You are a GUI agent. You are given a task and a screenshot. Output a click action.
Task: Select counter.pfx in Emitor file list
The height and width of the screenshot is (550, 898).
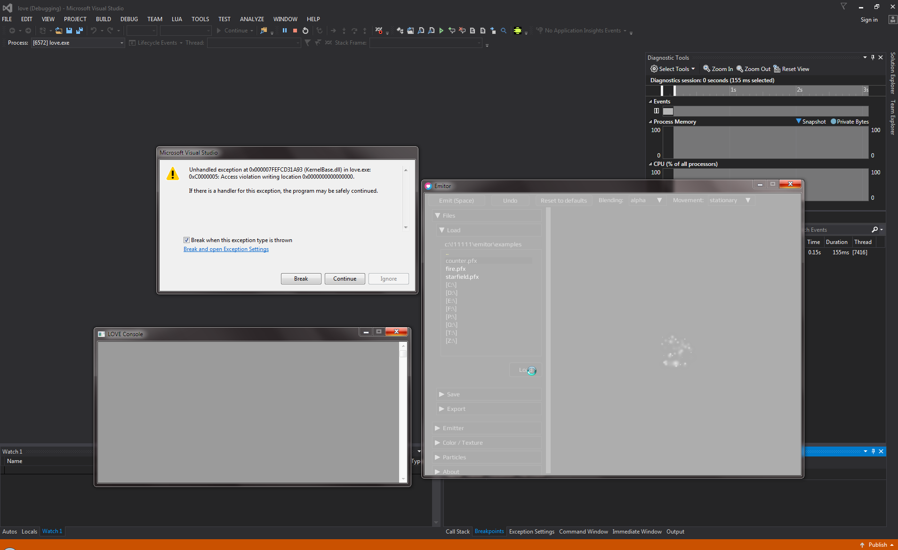461,261
